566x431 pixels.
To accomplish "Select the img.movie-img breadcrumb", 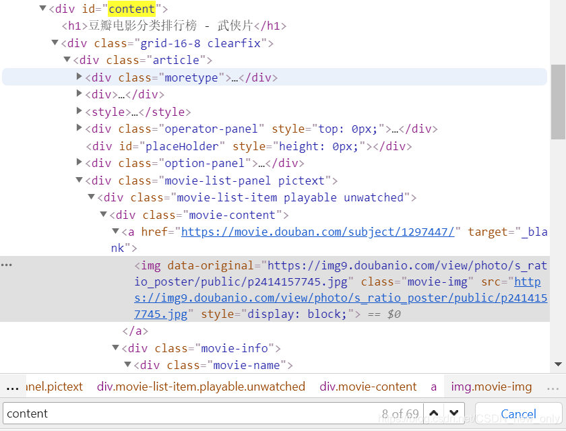I will tap(491, 387).
